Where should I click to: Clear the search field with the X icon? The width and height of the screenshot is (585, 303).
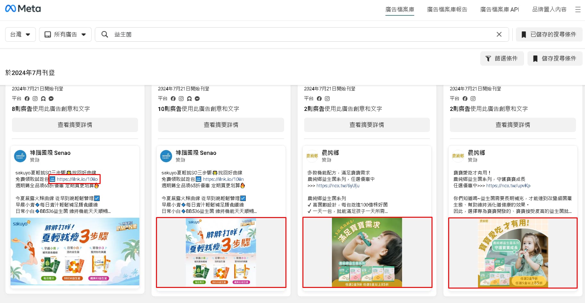point(499,34)
